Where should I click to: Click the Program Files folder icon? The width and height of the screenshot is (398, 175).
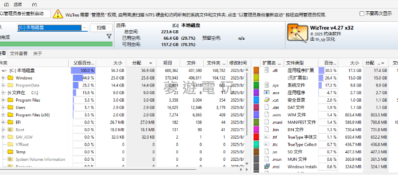10,100
